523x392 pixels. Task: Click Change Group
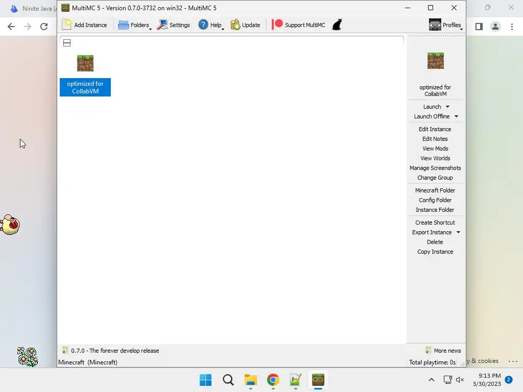coord(435,178)
